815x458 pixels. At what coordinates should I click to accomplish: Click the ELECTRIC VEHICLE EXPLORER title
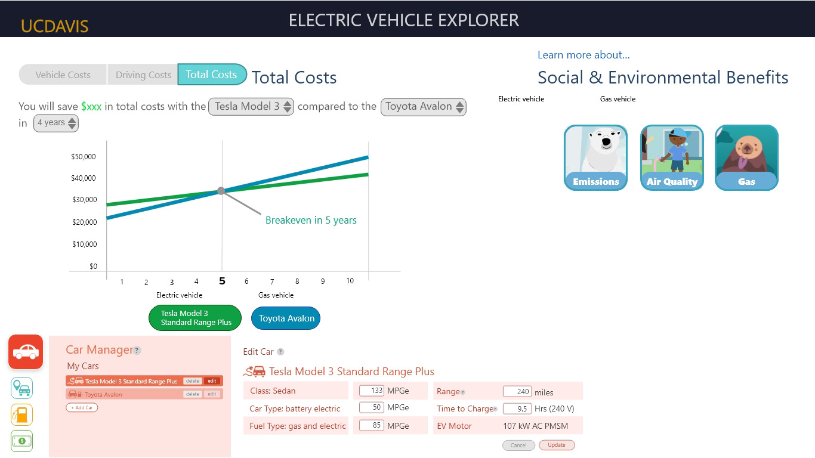[x=404, y=20]
